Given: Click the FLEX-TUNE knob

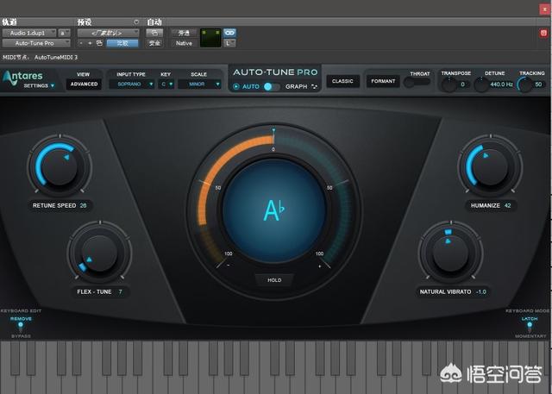Looking at the screenshot, I should (100, 253).
